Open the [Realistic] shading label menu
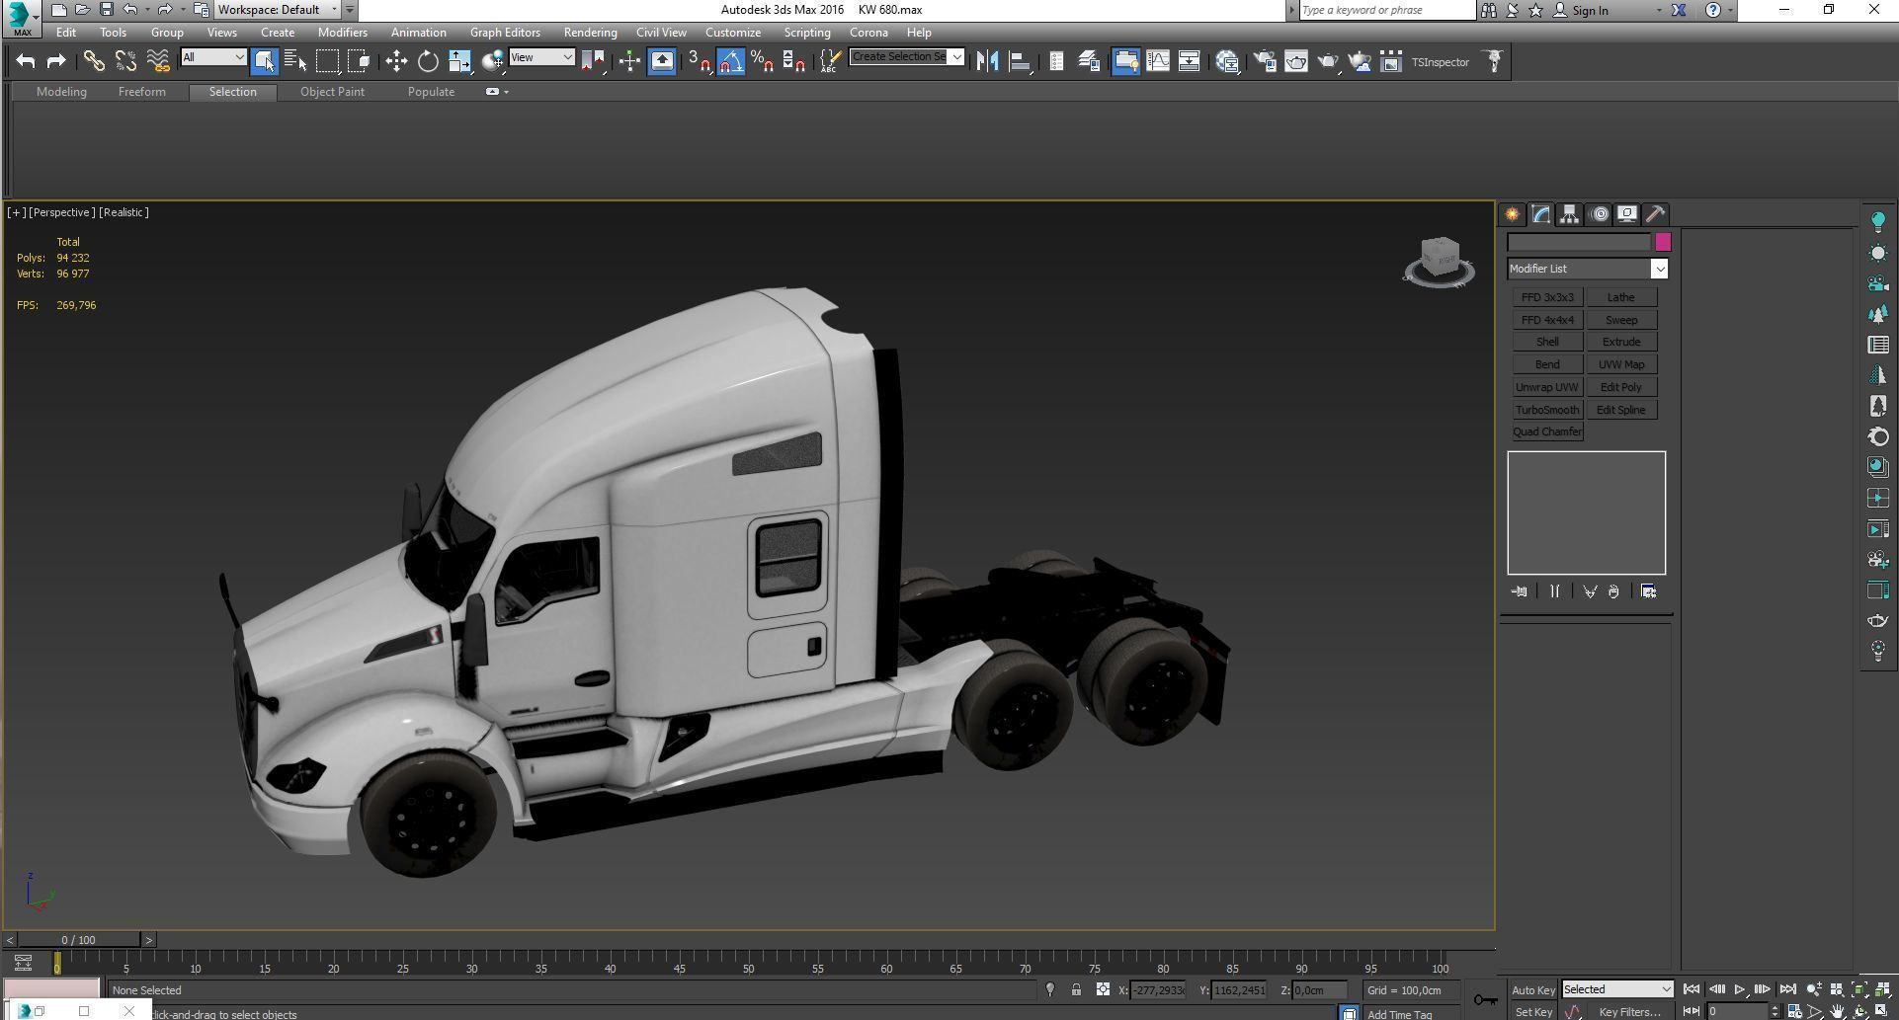1899x1020 pixels. point(124,212)
